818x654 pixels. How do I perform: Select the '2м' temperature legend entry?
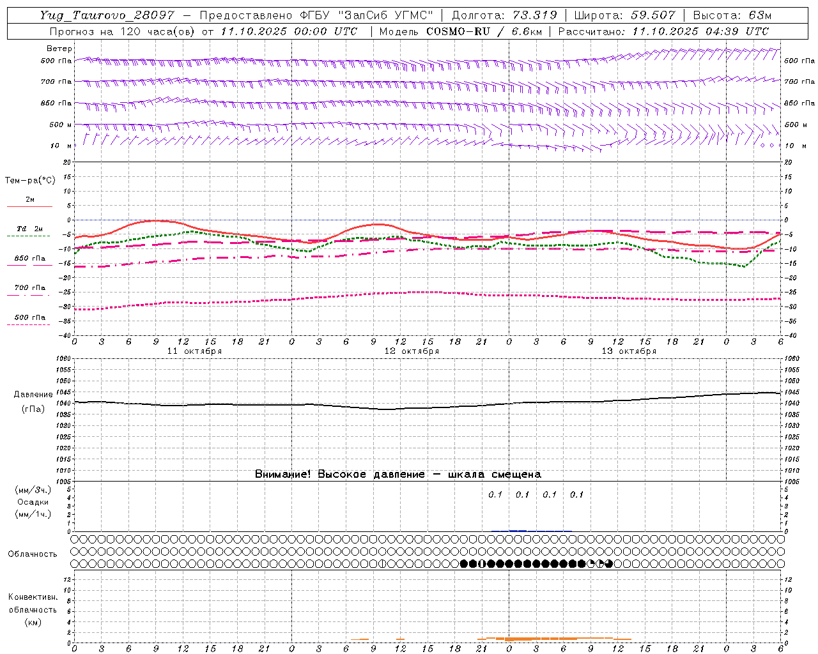click(x=30, y=199)
